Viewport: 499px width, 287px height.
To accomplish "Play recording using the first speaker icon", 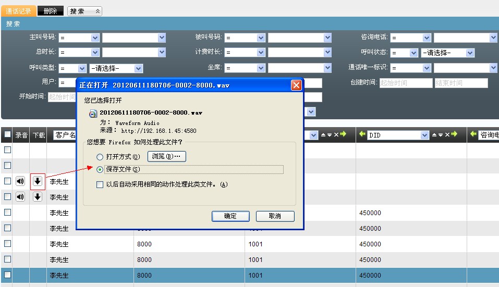I will [x=20, y=181].
